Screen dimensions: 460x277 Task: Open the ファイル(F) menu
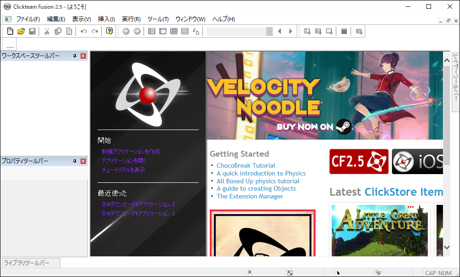pos(28,19)
